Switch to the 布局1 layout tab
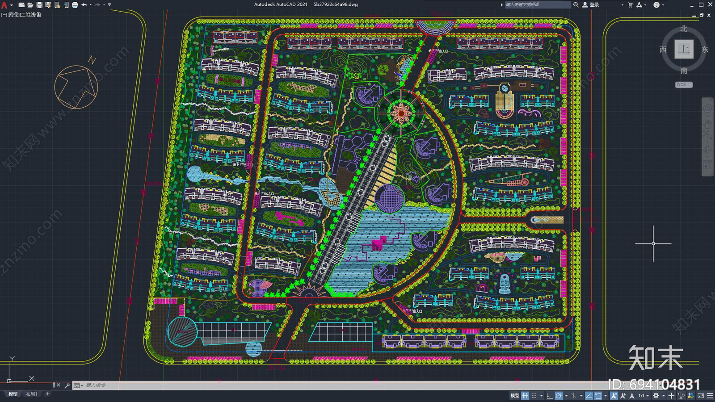The image size is (715, 402). point(31,394)
